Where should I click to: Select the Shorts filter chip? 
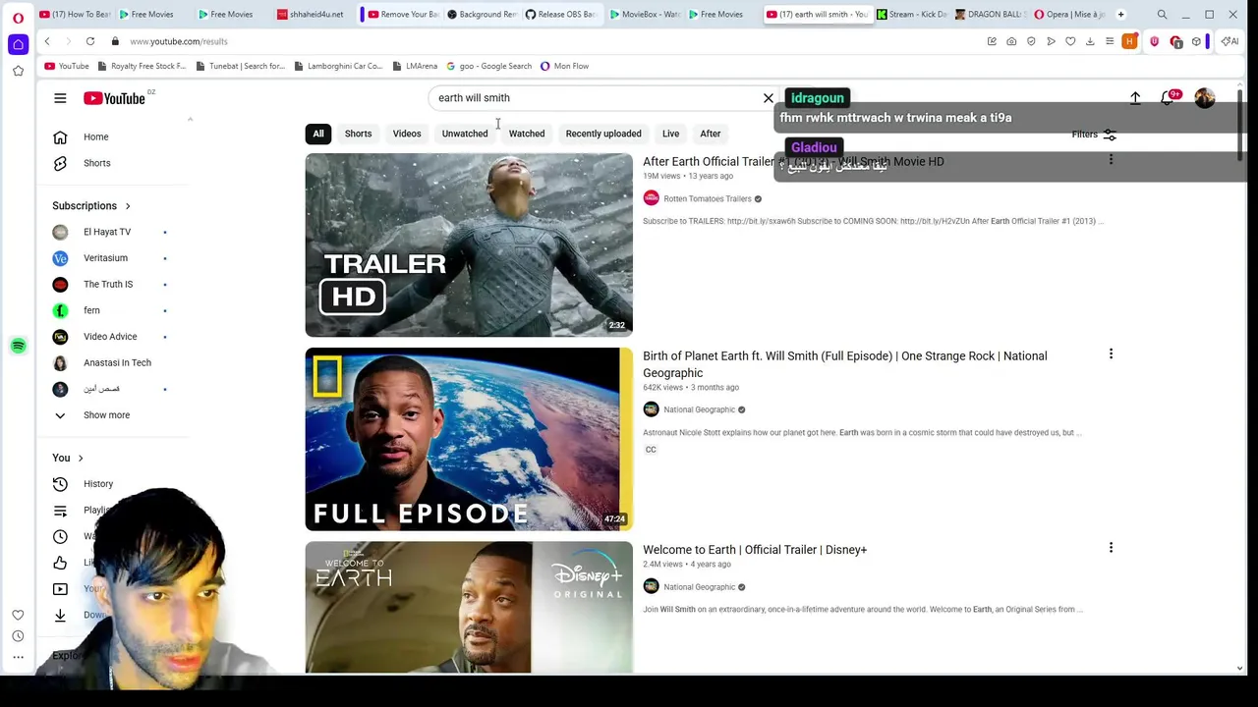click(358, 134)
